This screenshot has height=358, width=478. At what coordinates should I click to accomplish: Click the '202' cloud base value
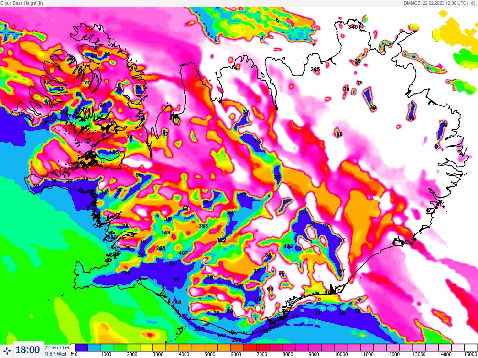237,340
